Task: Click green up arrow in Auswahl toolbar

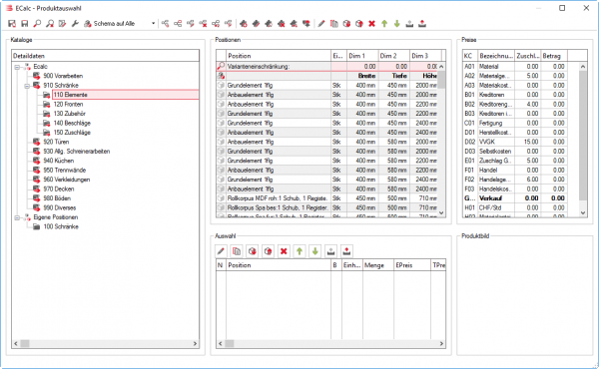Action: click(x=299, y=251)
